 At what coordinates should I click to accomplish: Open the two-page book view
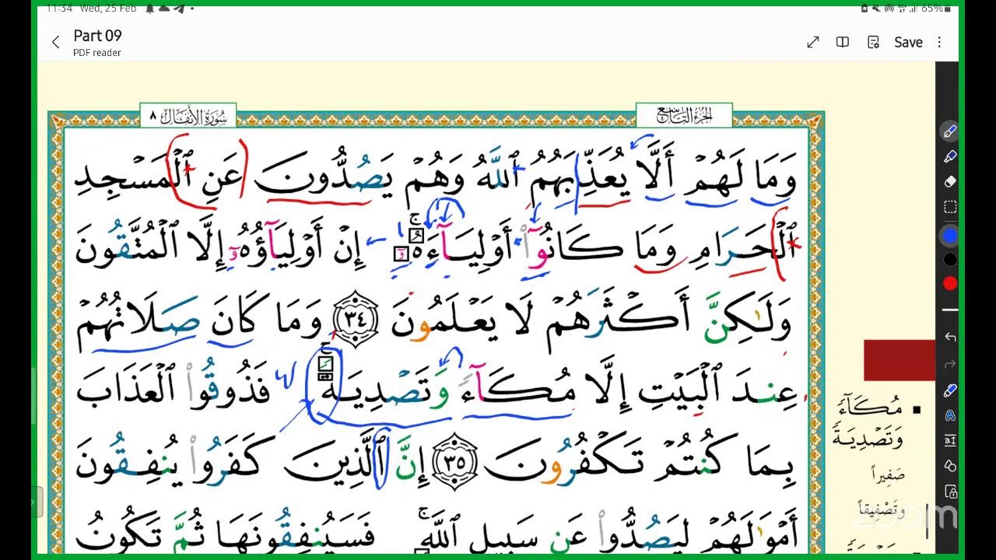pos(843,42)
